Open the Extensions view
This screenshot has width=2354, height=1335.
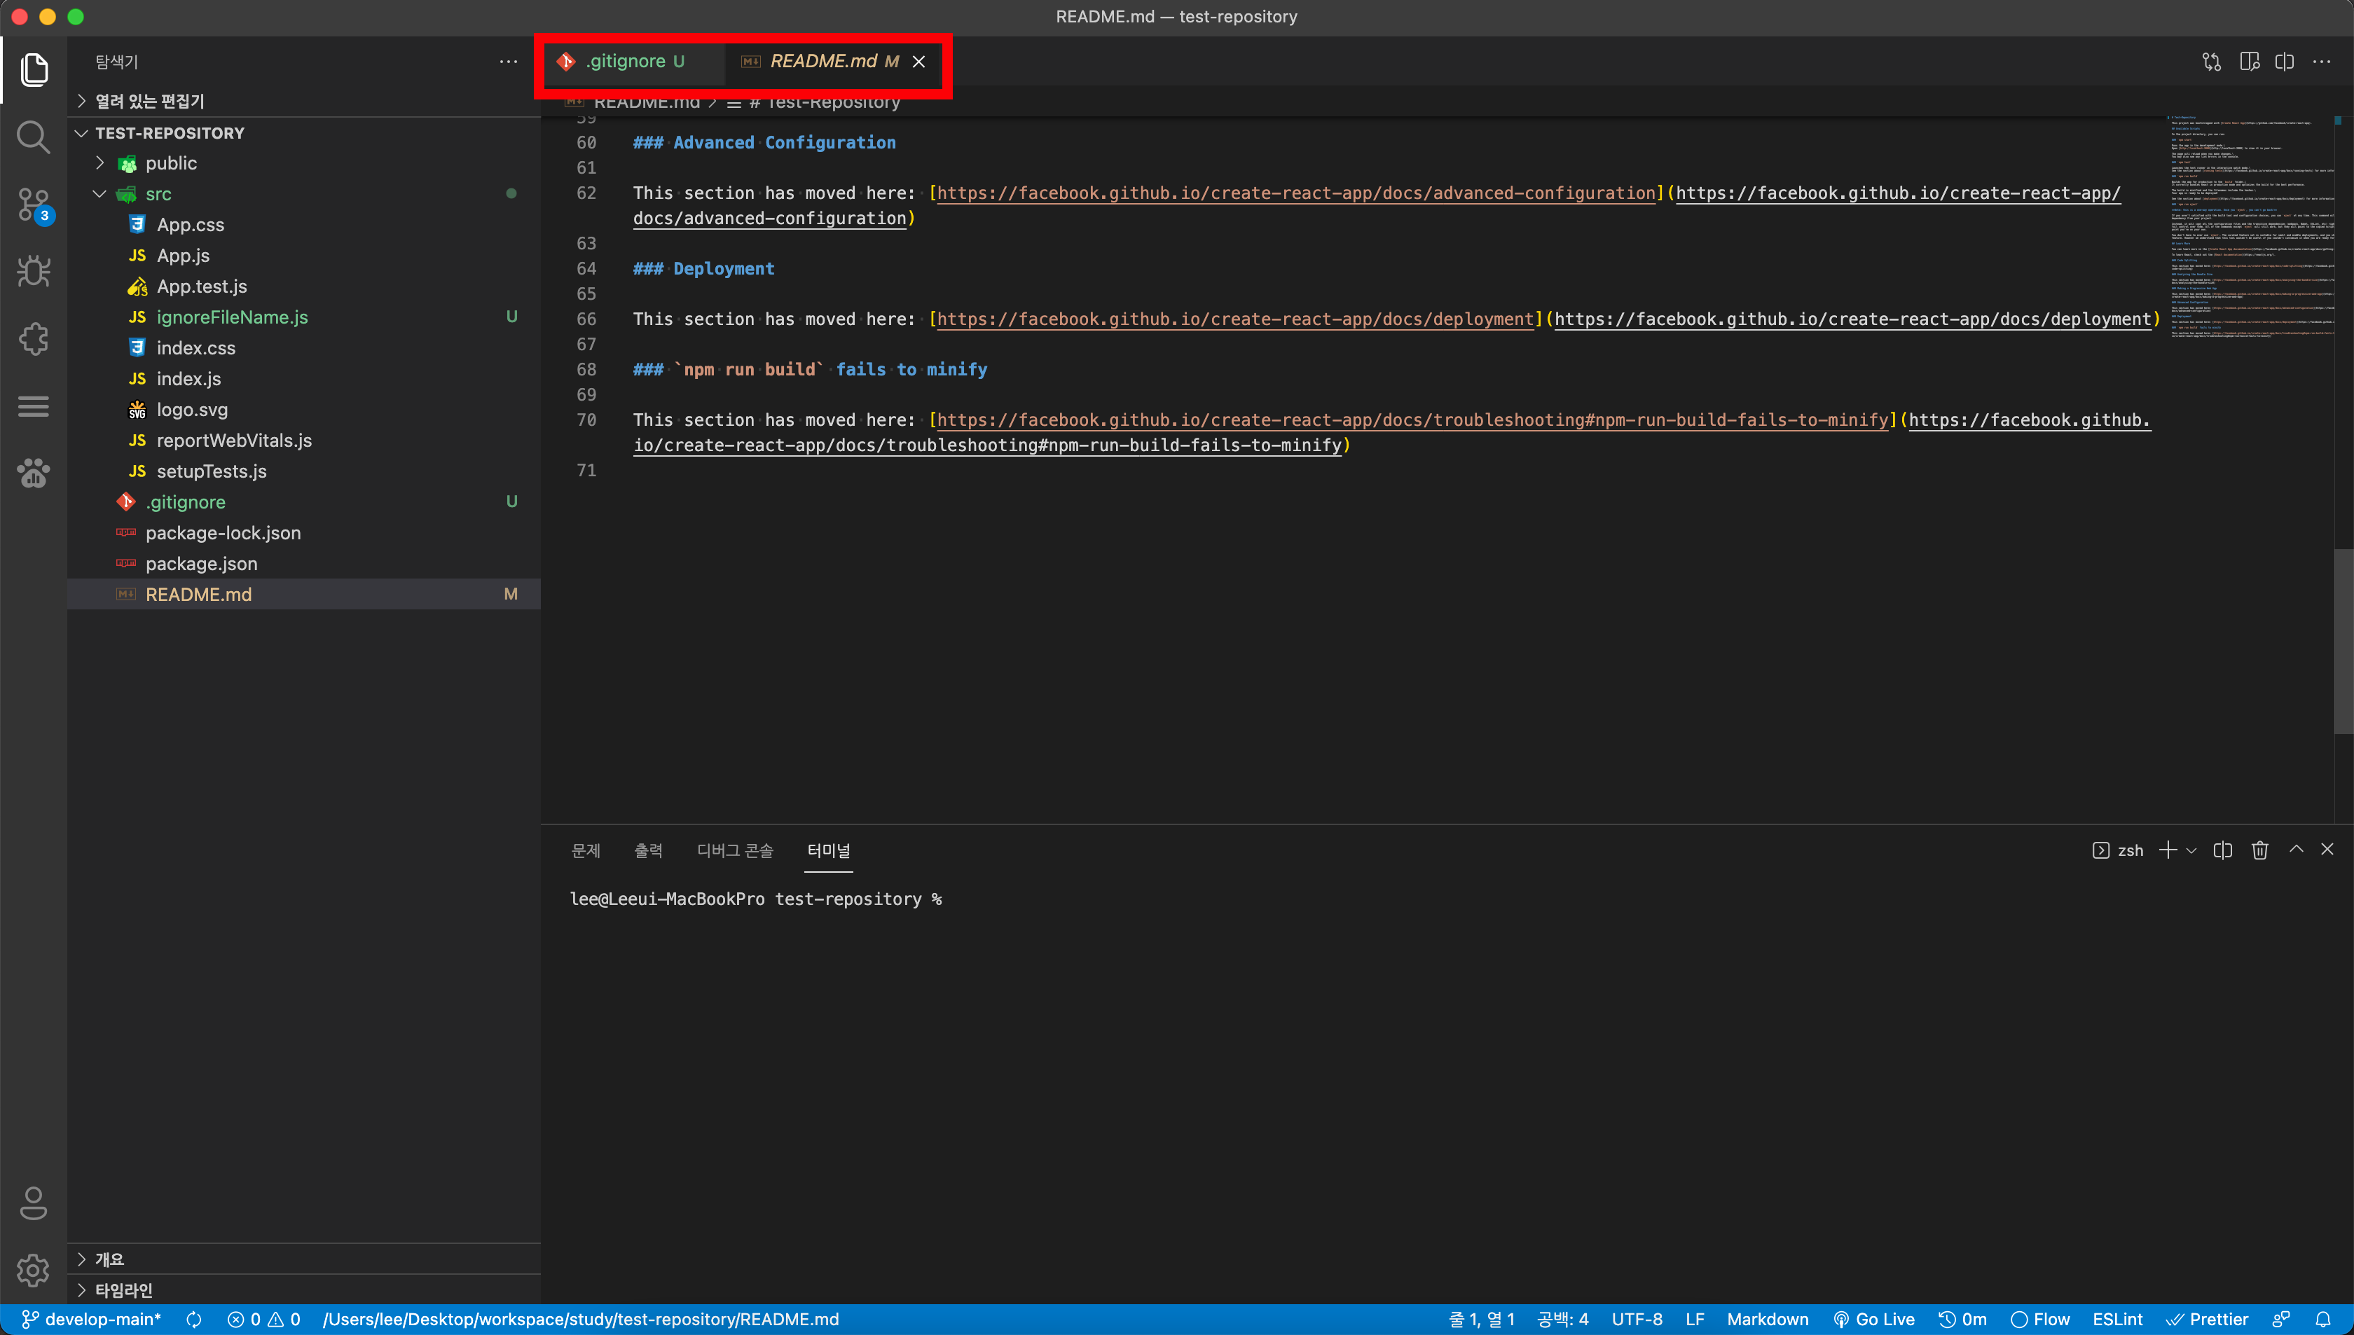click(x=33, y=339)
